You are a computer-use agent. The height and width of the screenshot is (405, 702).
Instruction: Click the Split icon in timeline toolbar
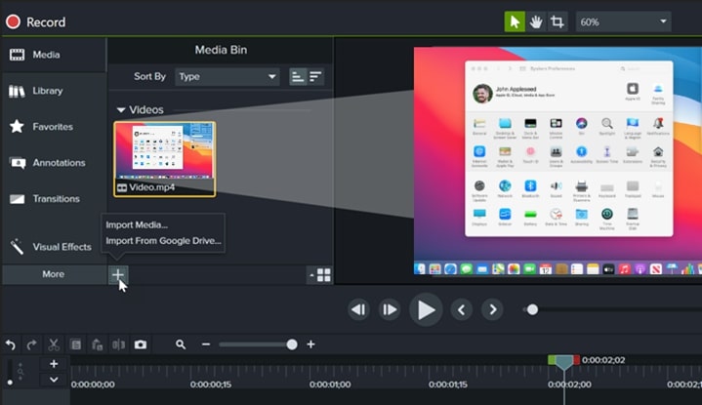[x=119, y=344]
